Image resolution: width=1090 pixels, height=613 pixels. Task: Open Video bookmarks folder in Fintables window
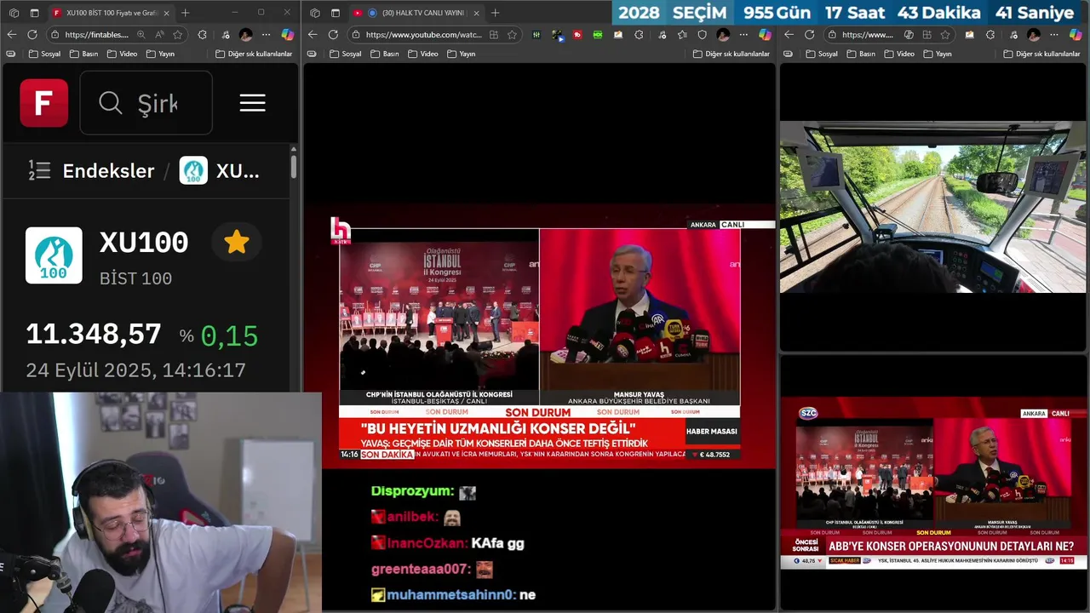click(x=123, y=54)
